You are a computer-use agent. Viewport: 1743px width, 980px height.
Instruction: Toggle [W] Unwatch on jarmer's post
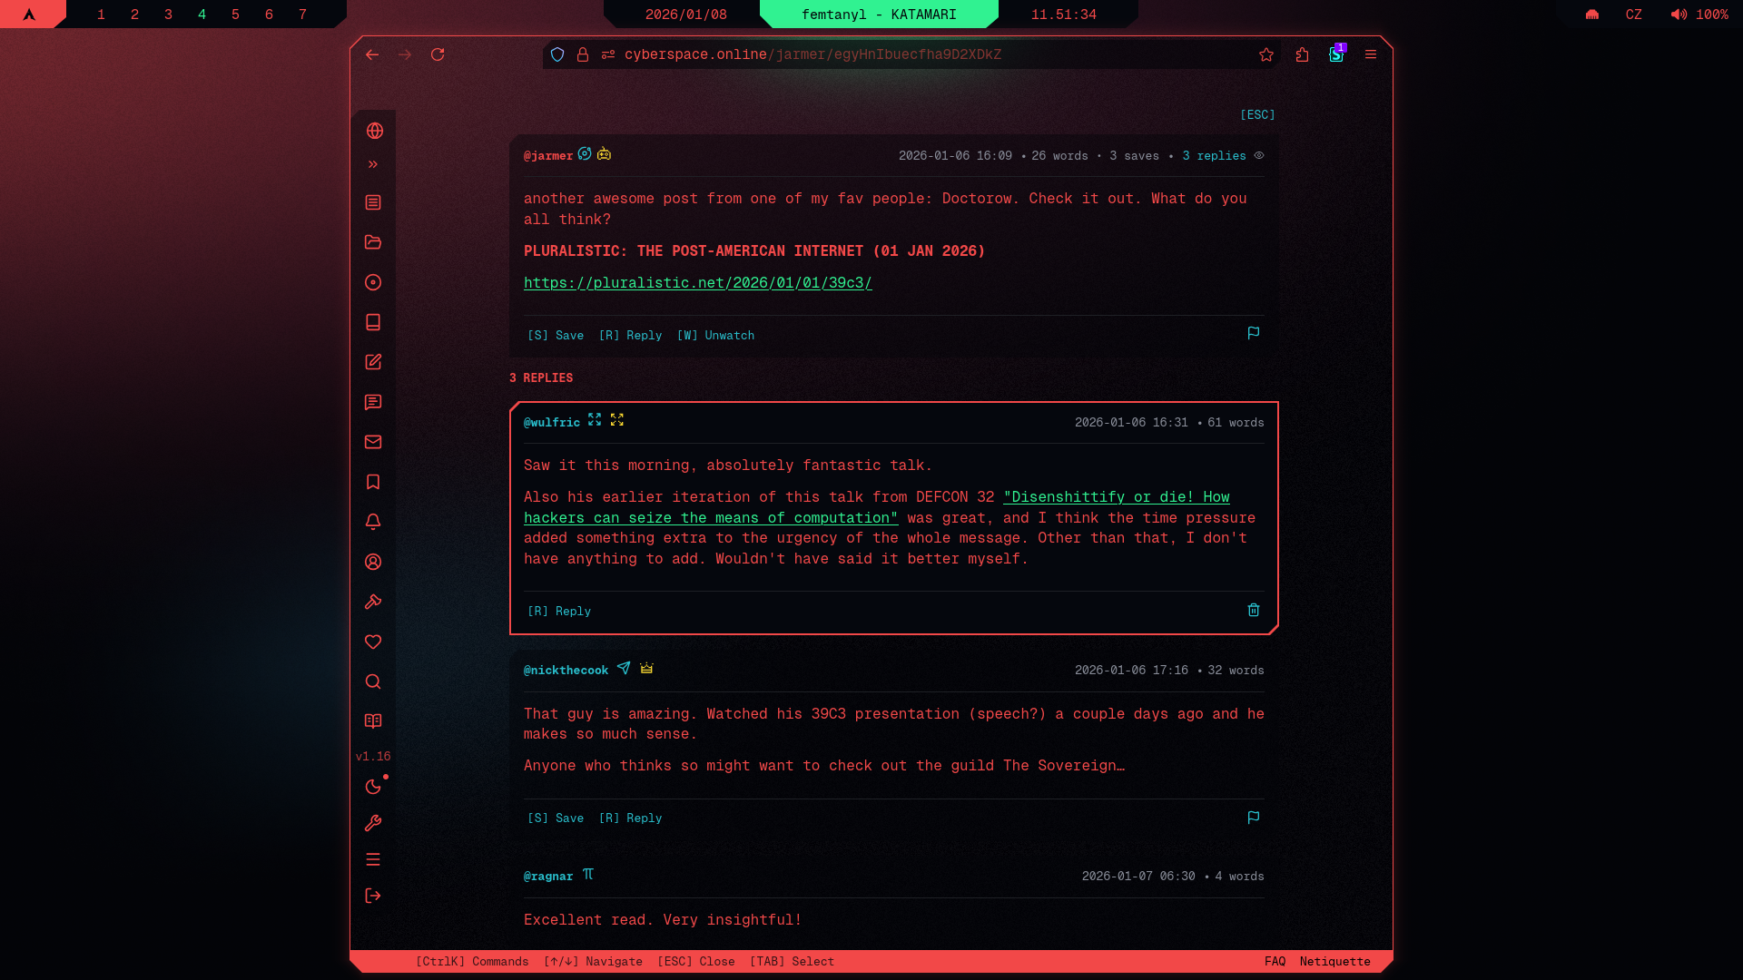715,336
